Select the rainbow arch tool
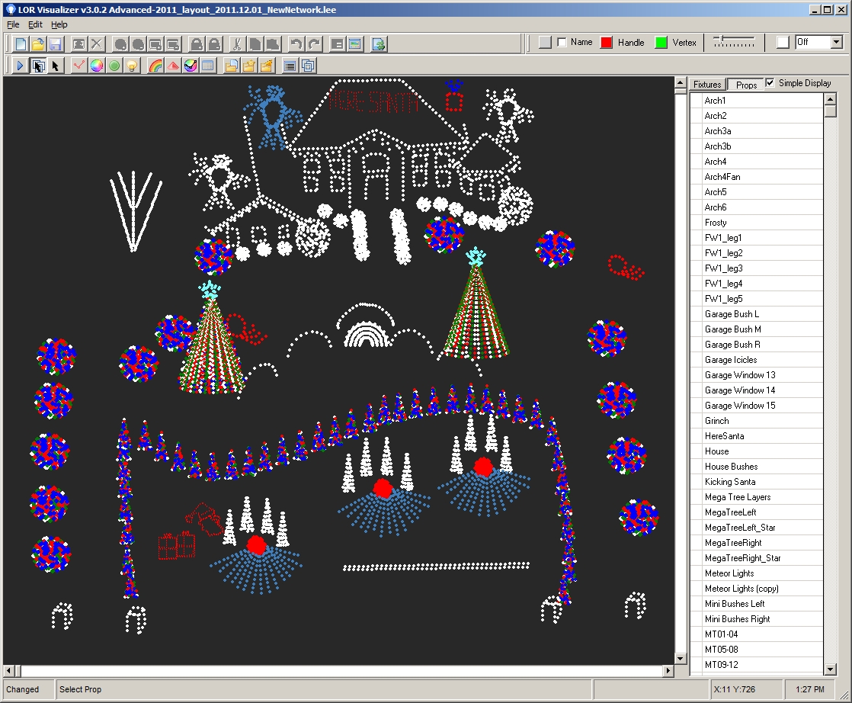This screenshot has width=852, height=703. (x=155, y=66)
